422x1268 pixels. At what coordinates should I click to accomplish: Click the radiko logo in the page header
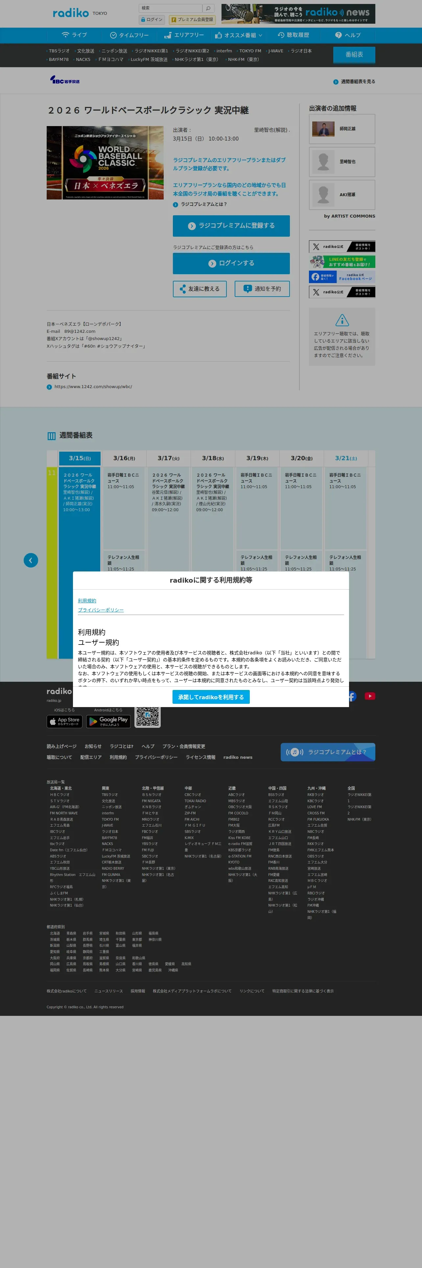pyautogui.click(x=71, y=13)
